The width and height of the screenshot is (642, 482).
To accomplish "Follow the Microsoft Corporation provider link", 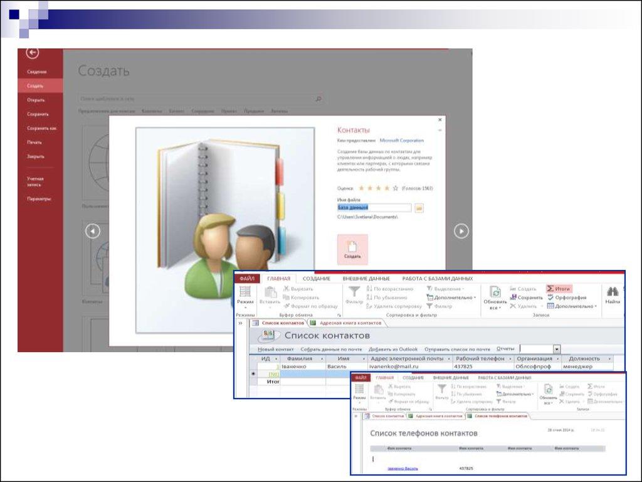I will tap(401, 141).
